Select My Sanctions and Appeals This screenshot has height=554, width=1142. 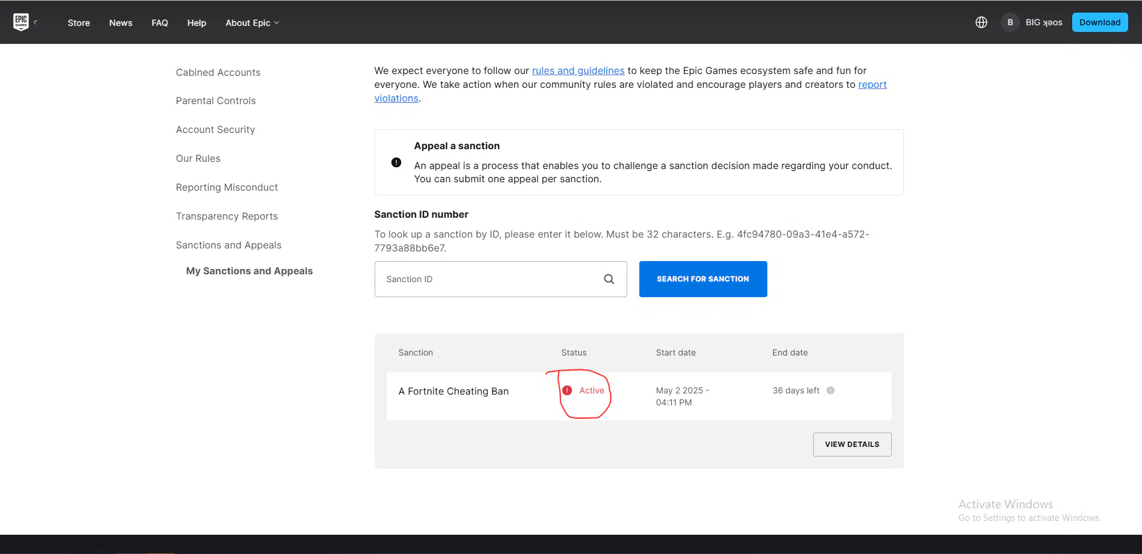pos(249,271)
